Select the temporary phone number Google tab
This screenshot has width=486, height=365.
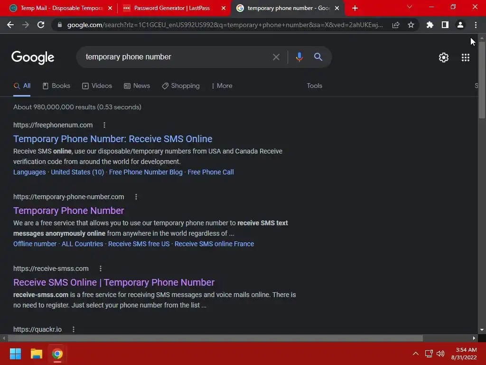(288, 8)
